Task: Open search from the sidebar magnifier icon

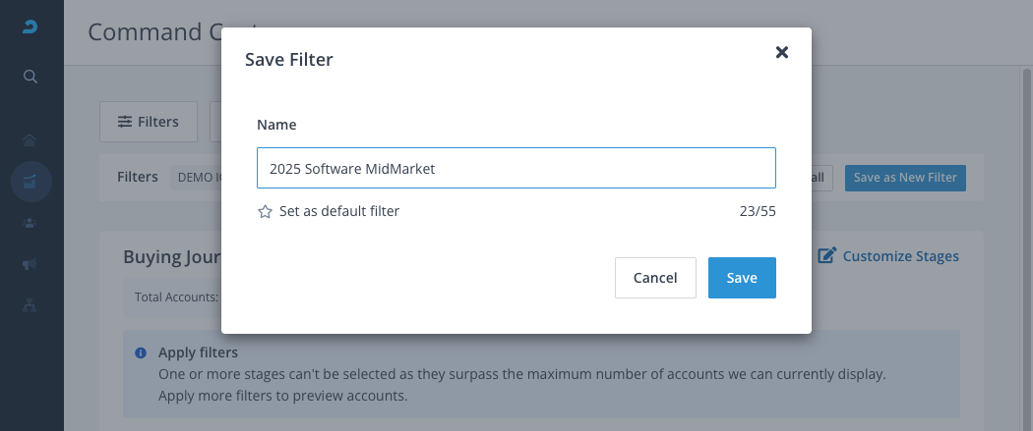Action: [x=30, y=77]
